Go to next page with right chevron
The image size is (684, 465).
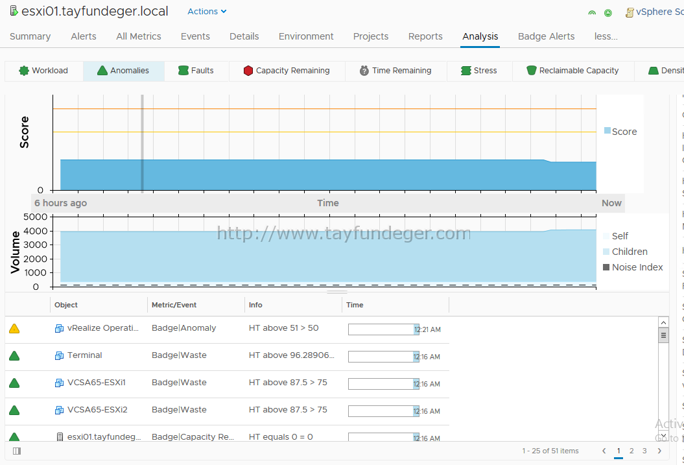(659, 451)
